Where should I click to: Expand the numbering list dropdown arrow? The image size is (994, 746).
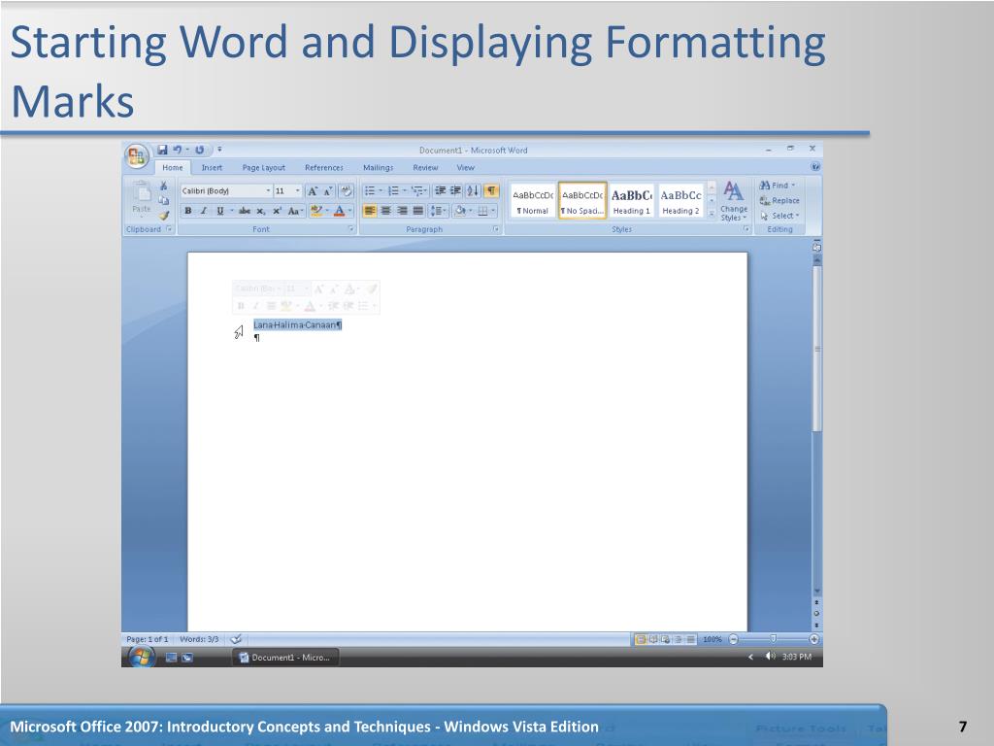coord(405,191)
